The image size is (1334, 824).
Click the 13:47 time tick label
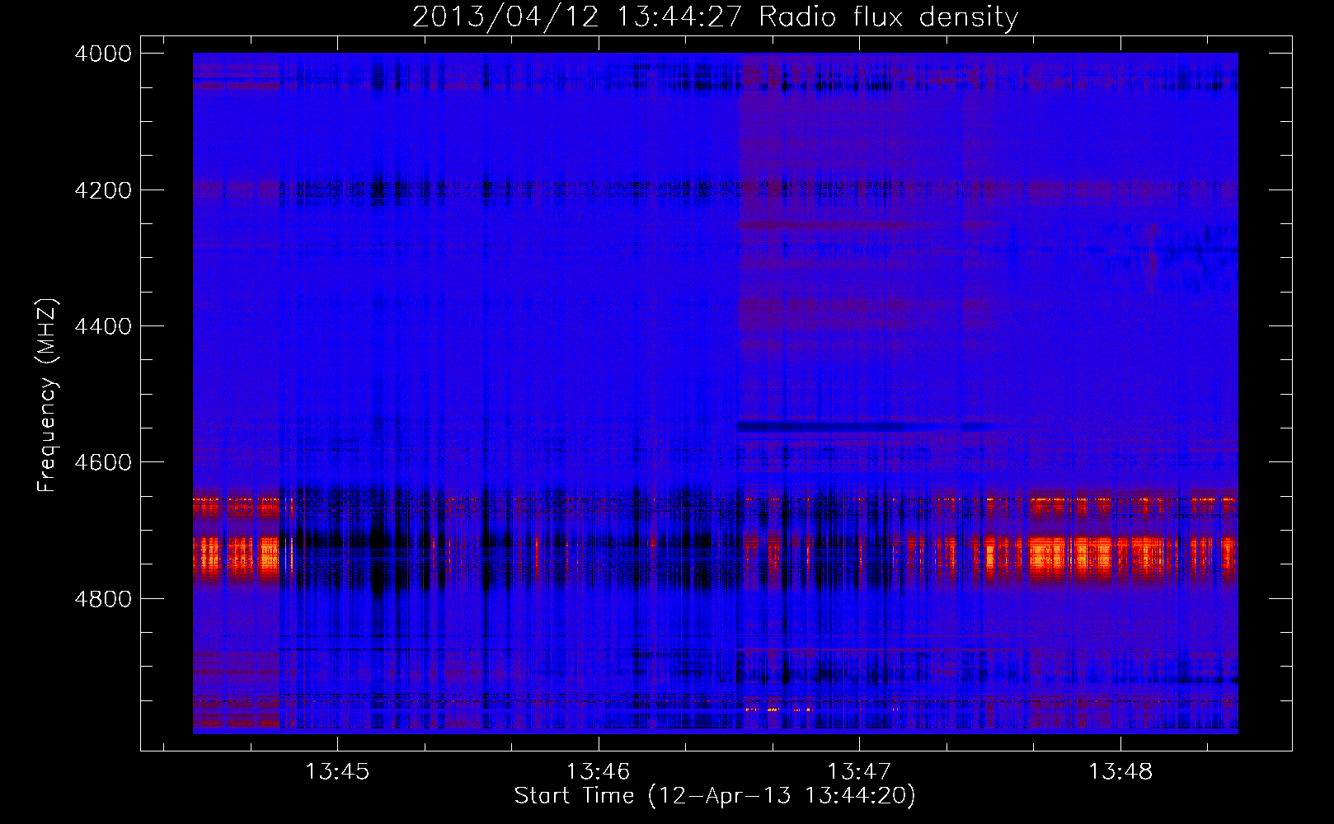[x=859, y=771]
